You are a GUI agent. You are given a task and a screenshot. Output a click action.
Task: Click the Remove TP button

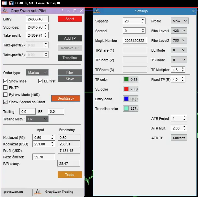[70, 48]
